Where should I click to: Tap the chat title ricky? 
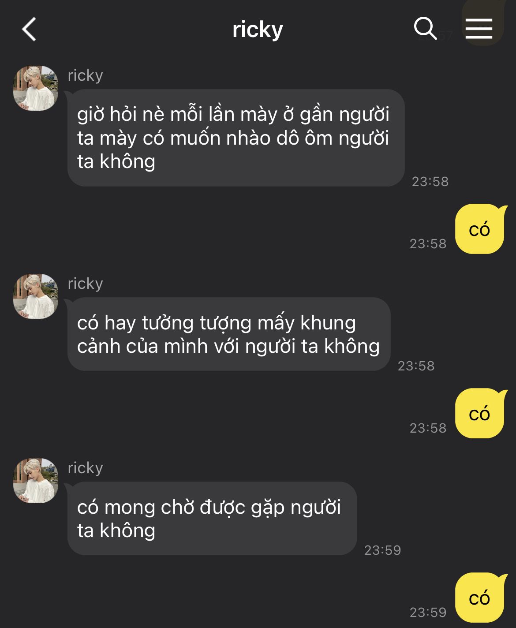click(258, 30)
